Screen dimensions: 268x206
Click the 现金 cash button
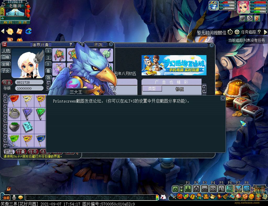7,82
